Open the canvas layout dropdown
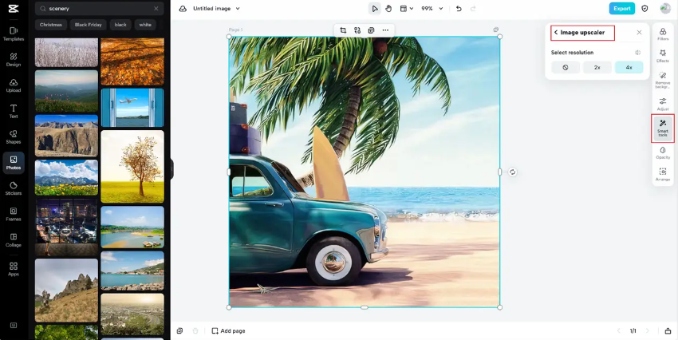Viewport: 678px width, 340px height. click(407, 9)
